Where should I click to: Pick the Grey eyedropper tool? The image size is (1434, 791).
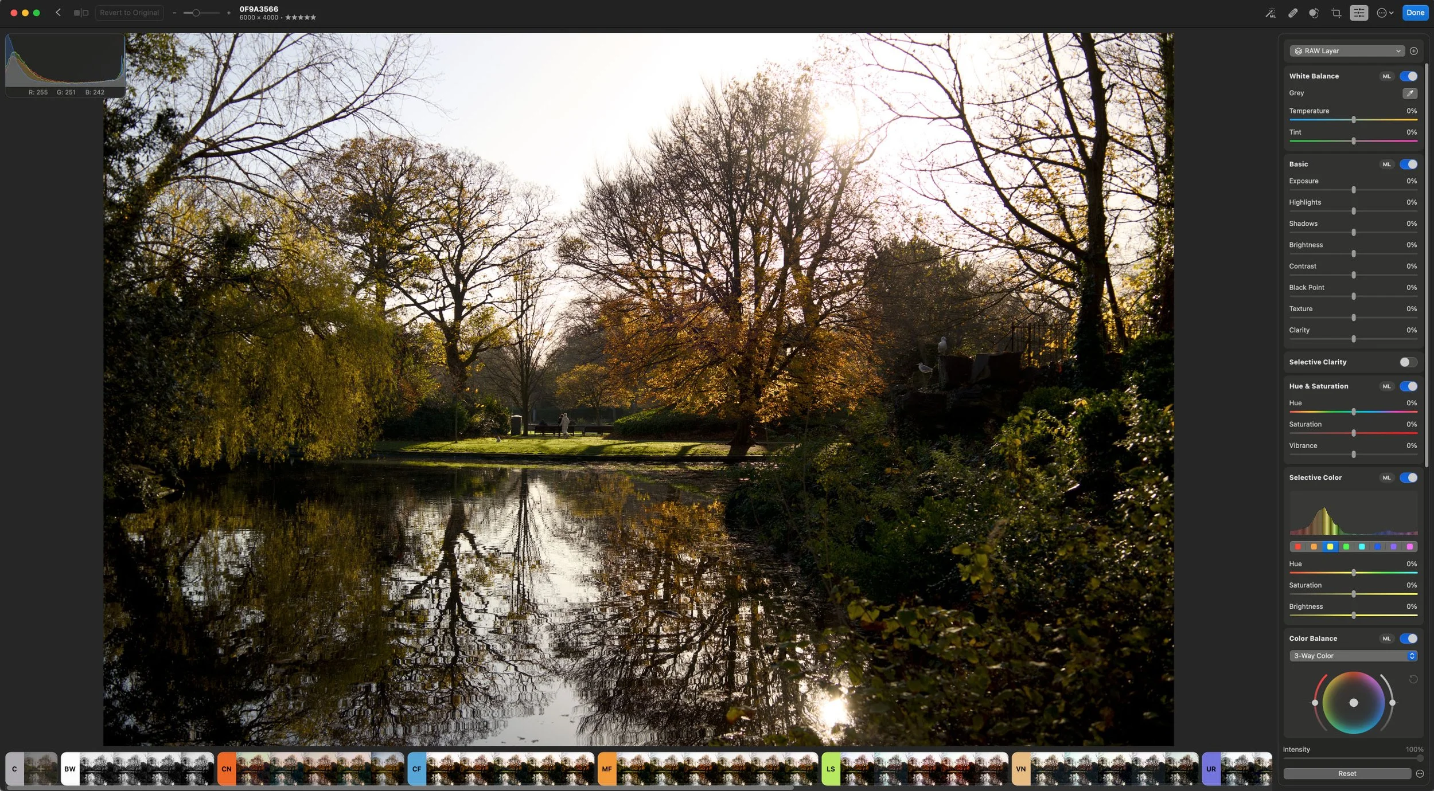tap(1409, 93)
